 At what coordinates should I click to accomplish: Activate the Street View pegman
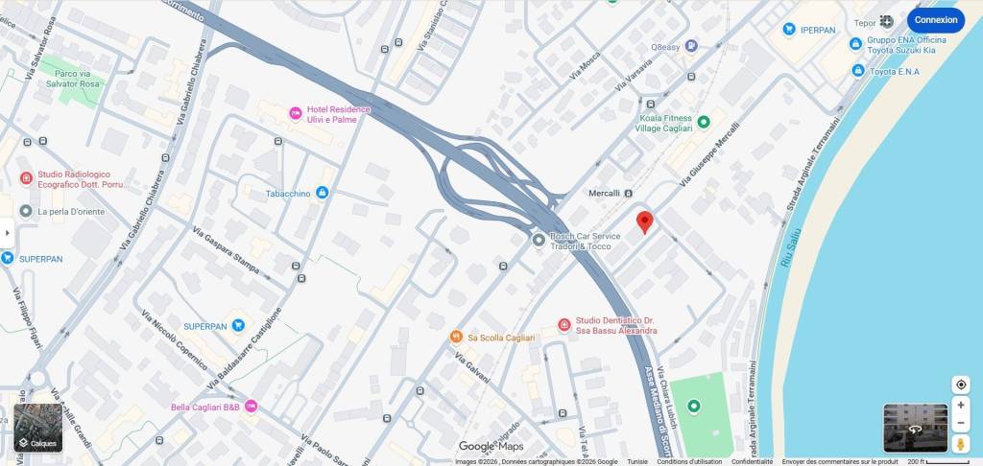coord(960,444)
